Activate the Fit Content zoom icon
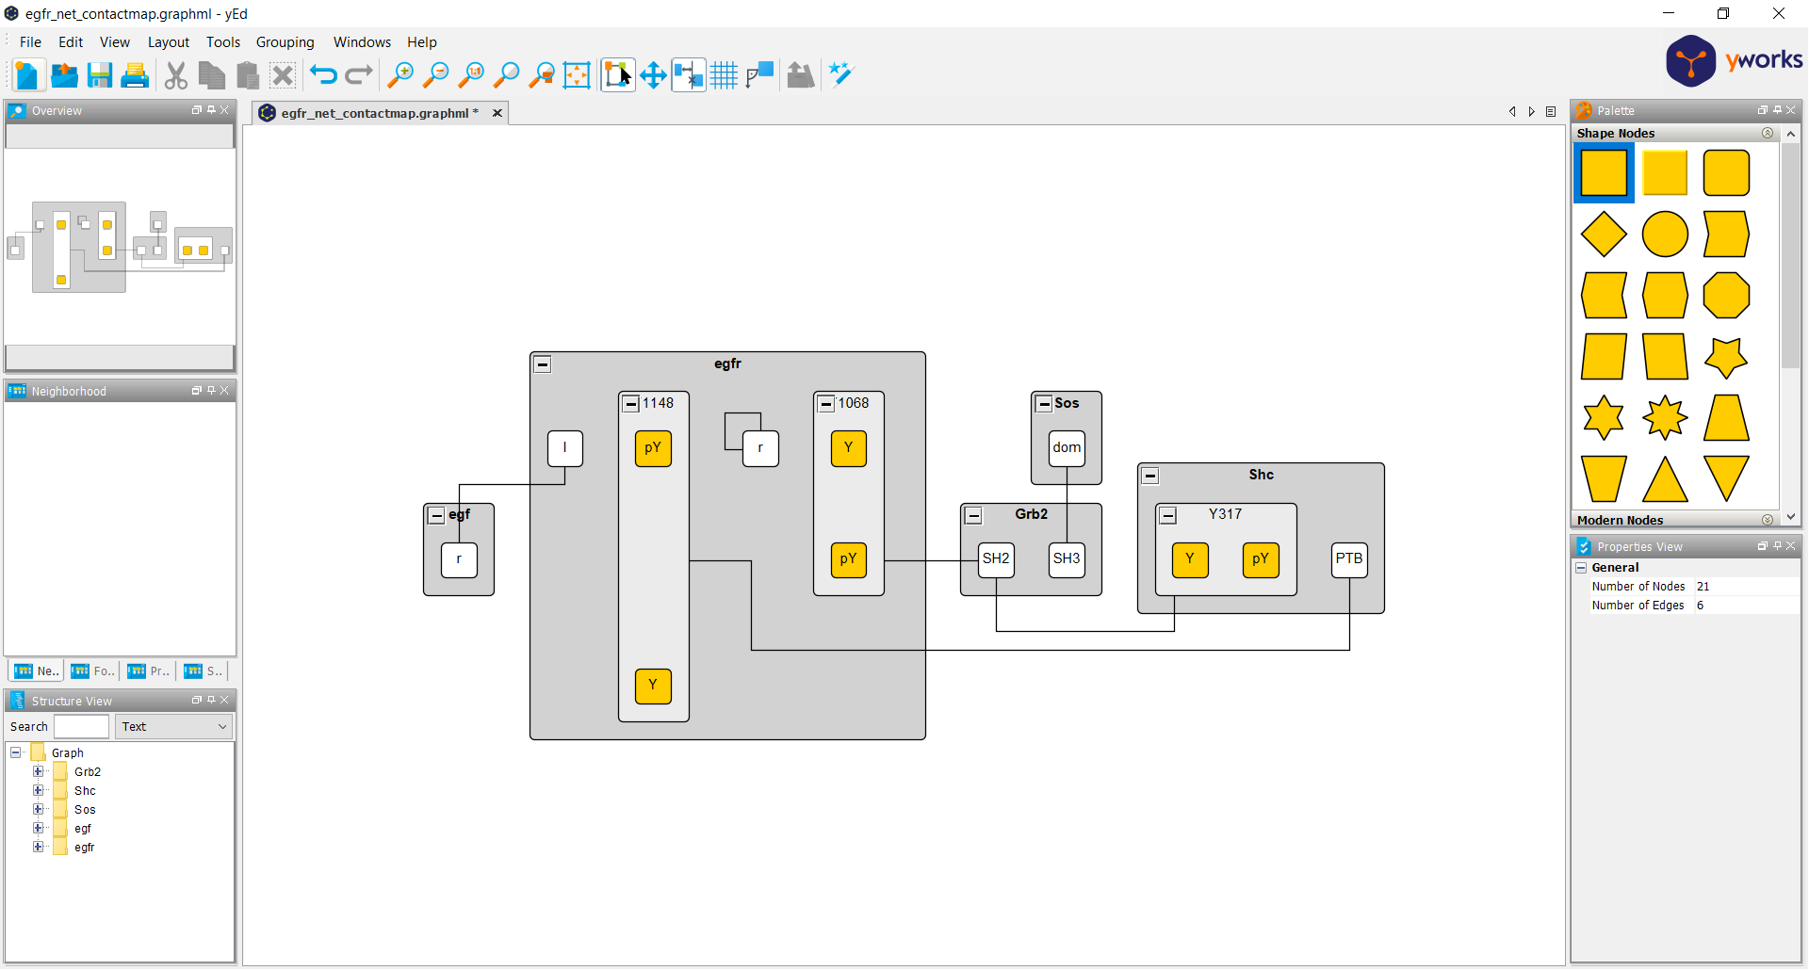This screenshot has height=970, width=1809. click(x=508, y=74)
